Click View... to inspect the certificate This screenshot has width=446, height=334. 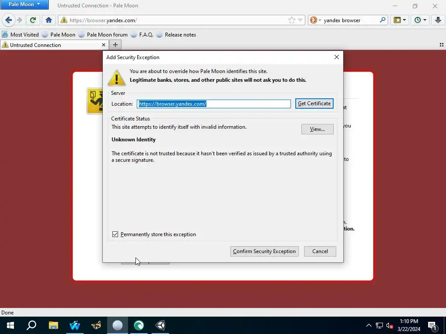click(317, 129)
